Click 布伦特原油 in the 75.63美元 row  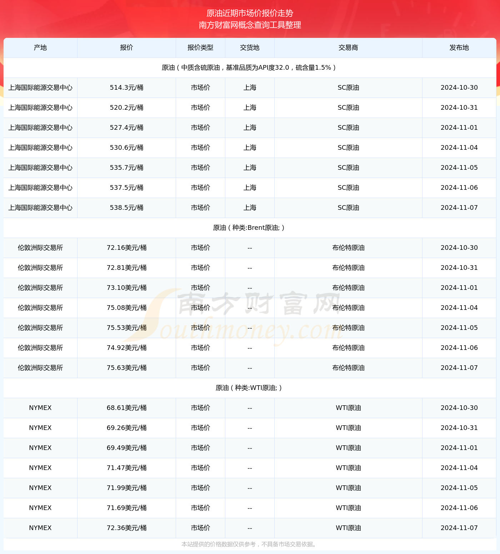pos(348,368)
